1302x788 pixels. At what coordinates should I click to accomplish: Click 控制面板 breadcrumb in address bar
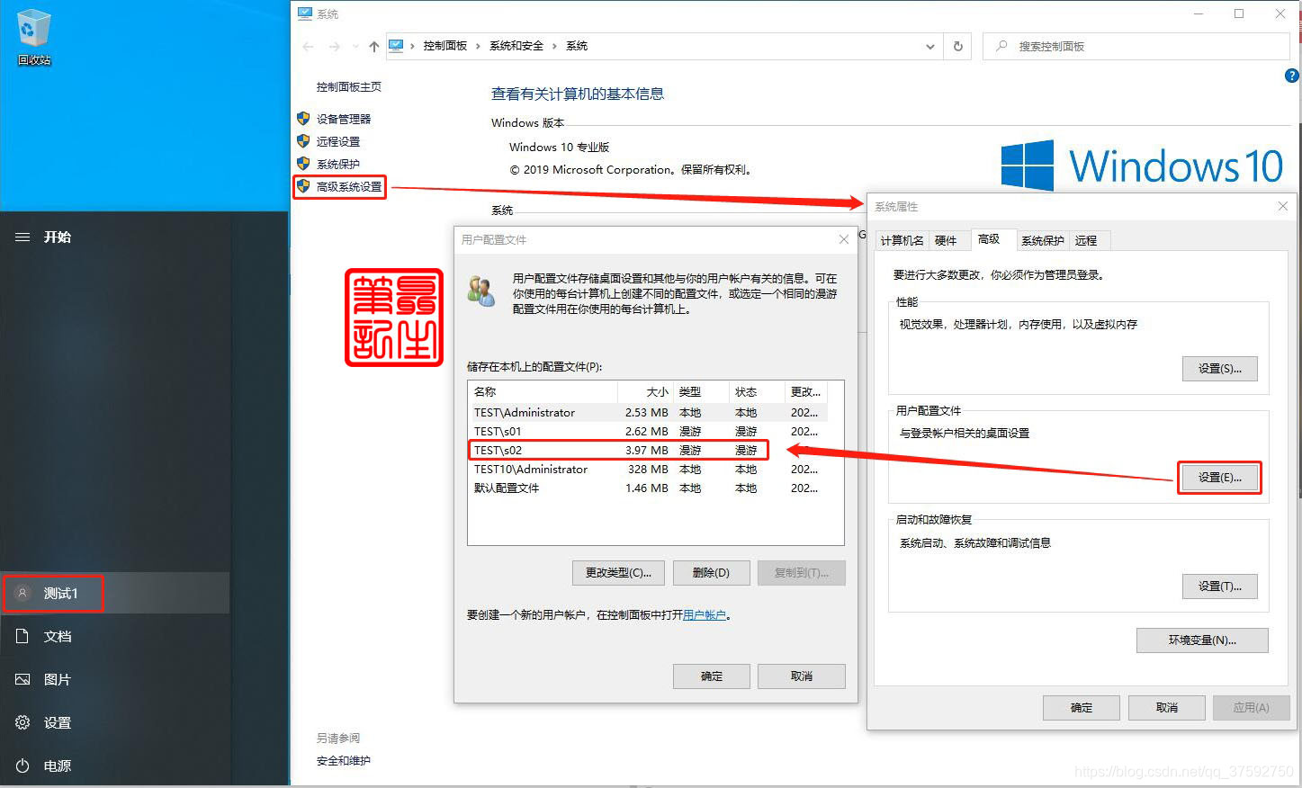coord(444,46)
